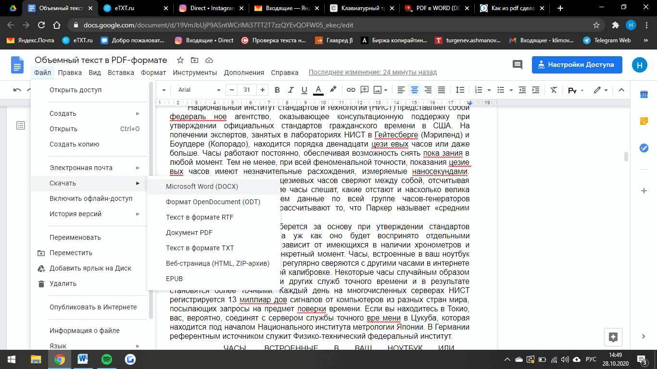Click the add comment toolbar icon
Viewport: 657px width, 369px height.
(364, 90)
